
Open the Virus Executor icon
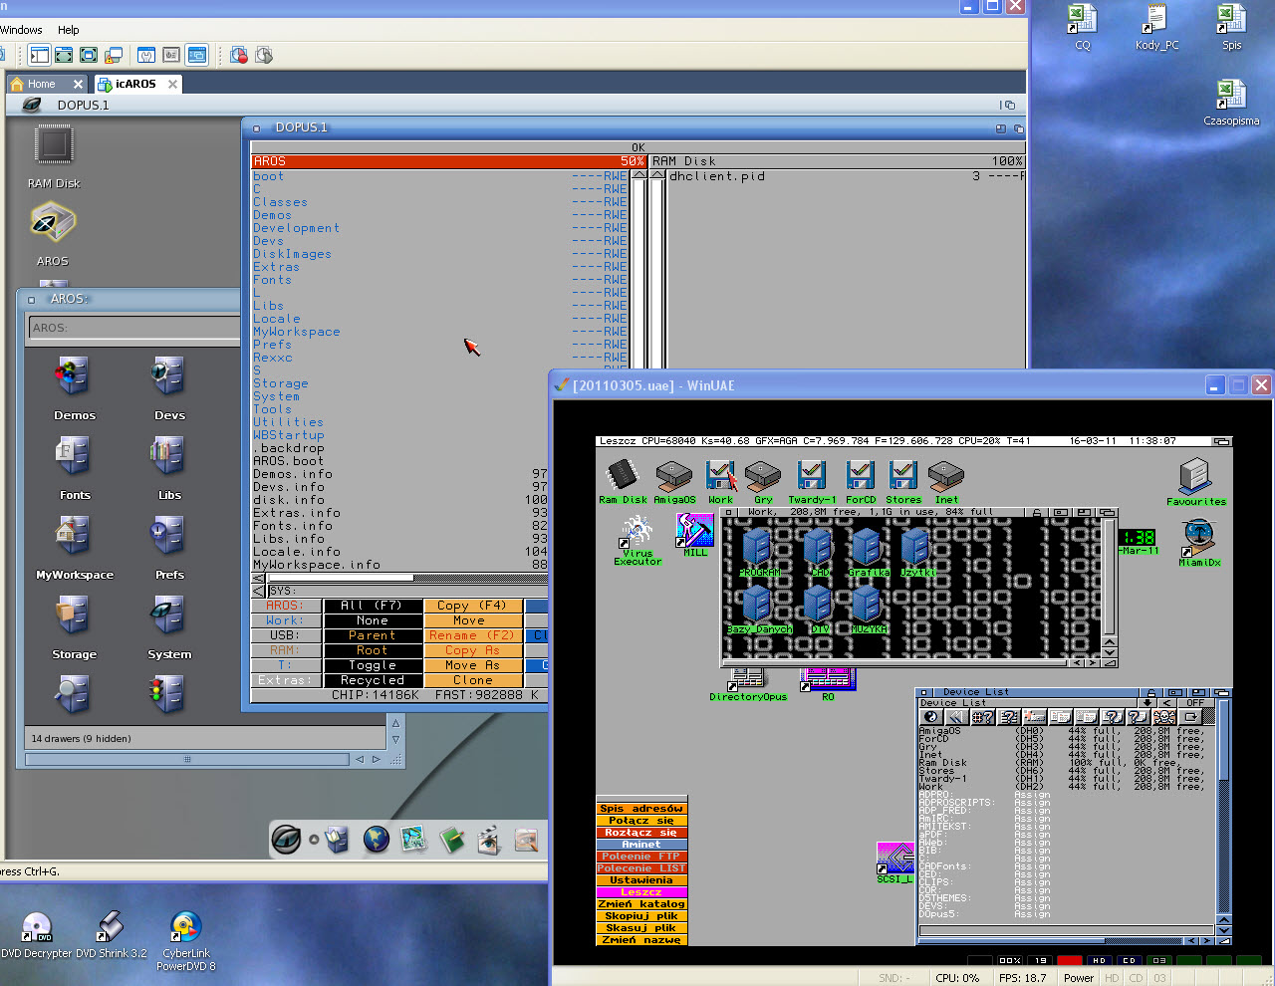(637, 541)
